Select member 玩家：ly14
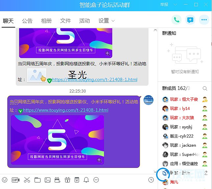Viewport: 212px width, 189px height. (x=185, y=109)
